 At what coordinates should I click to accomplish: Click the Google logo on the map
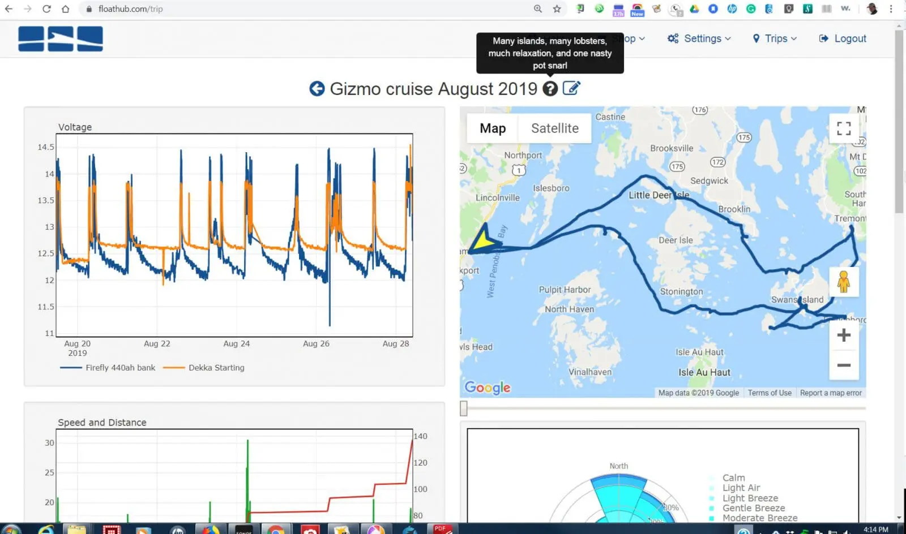(x=488, y=387)
